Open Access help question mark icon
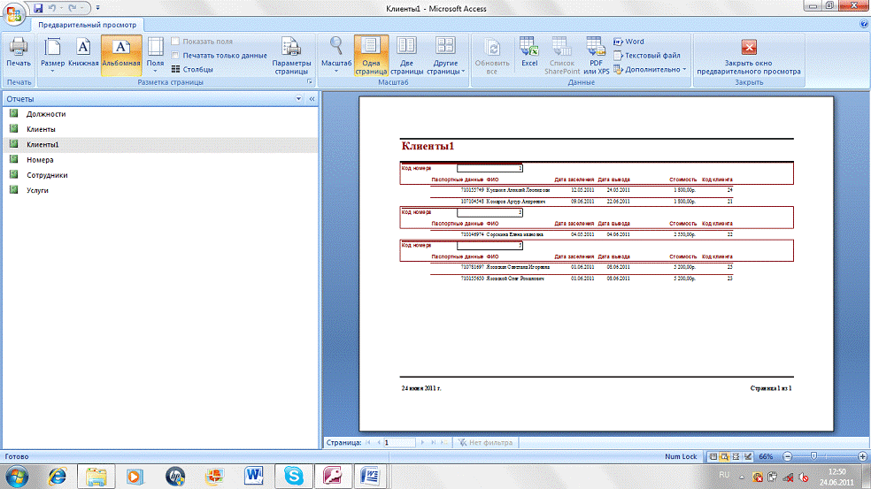 pyautogui.click(x=864, y=25)
